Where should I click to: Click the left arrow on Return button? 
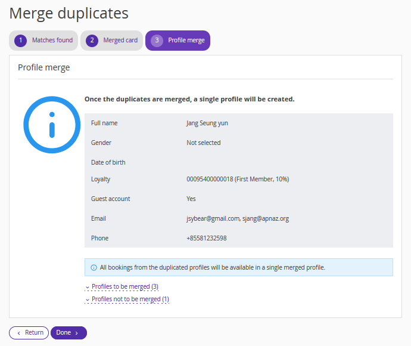pos(18,333)
